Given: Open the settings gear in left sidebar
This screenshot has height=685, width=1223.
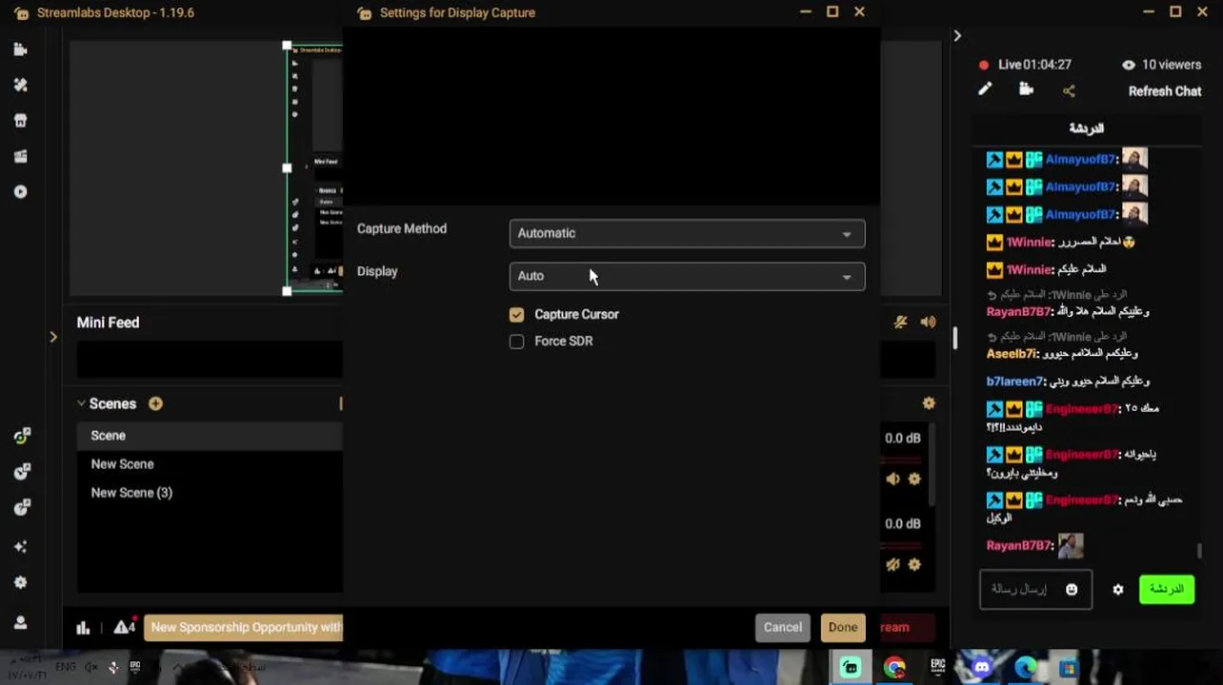Looking at the screenshot, I should click(20, 582).
